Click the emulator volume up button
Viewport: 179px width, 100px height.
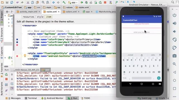(x=175, y=23)
